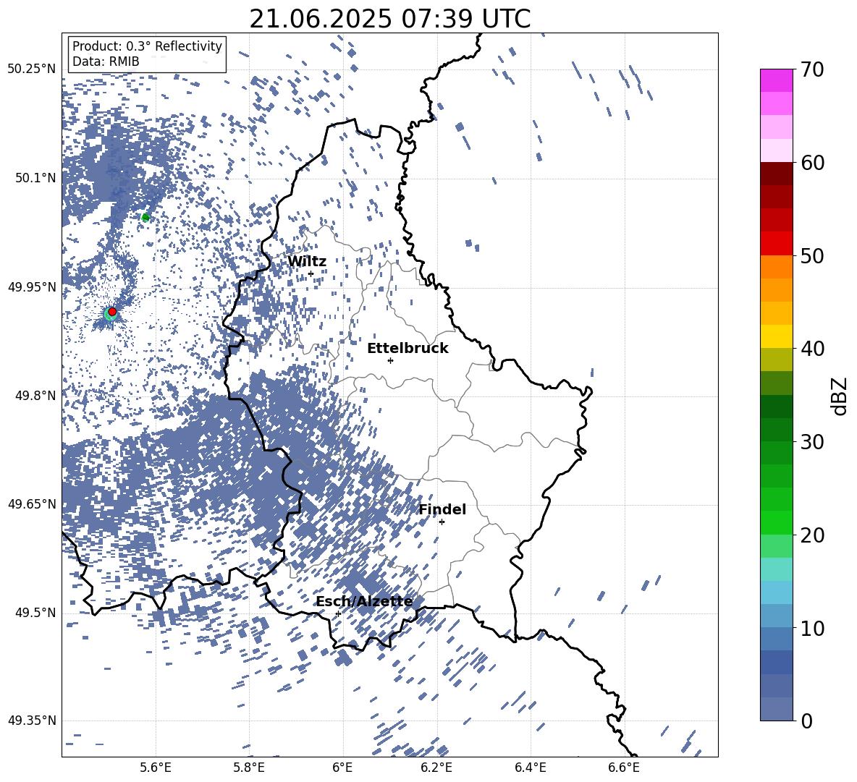Click the magenta swatch at top of colorbar

[x=776, y=80]
